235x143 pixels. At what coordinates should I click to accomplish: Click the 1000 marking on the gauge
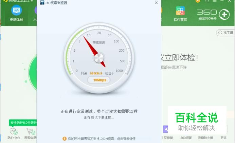pyautogui.click(x=119, y=71)
